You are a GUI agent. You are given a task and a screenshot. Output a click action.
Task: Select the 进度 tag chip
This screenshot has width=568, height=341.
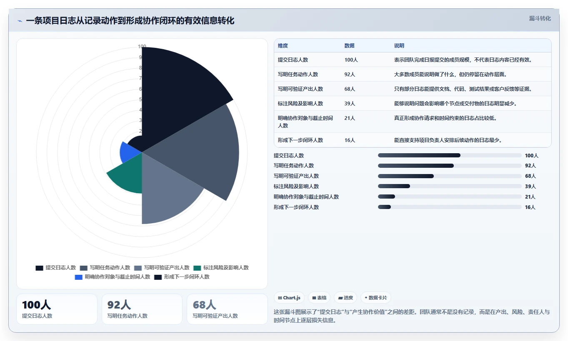[345, 298]
